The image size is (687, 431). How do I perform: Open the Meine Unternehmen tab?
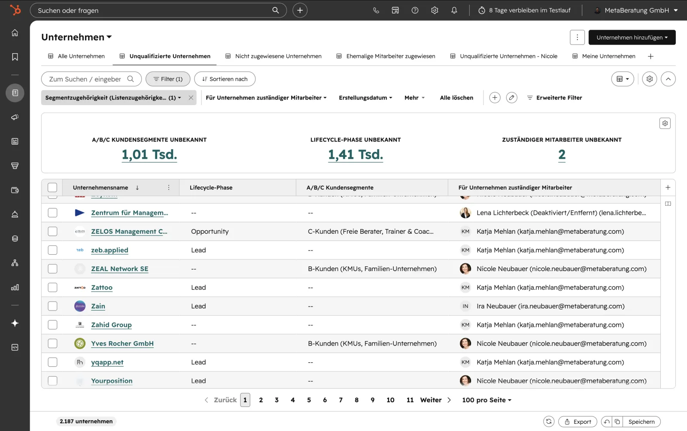point(604,56)
